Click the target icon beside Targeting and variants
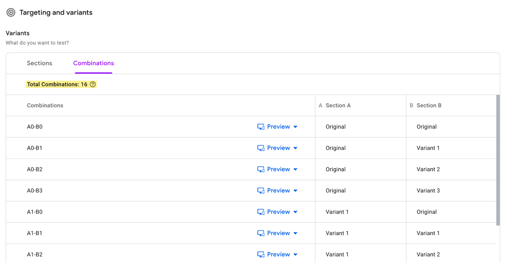 coord(11,13)
